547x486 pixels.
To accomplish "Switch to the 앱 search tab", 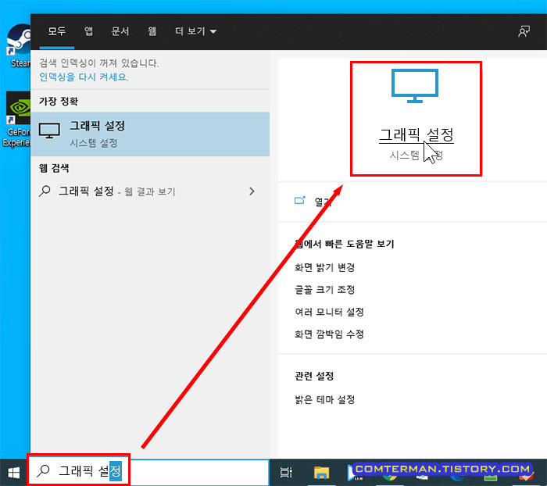I will [88, 31].
